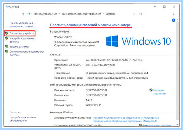
Task: Click the vertical scrollbar thumb
Action: coord(178,71)
